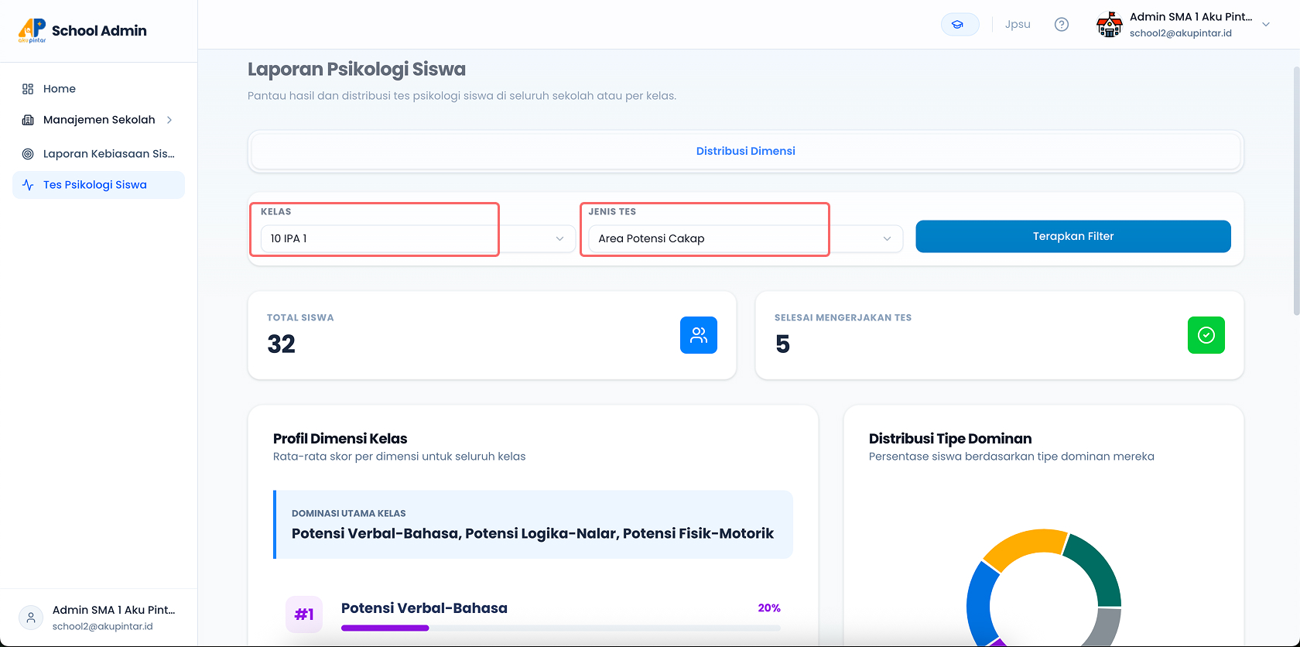
Task: Open the help question mark icon
Action: [1062, 25]
